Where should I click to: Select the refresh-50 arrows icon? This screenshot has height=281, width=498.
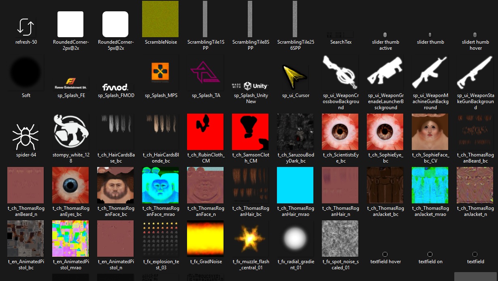pyautogui.click(x=26, y=27)
